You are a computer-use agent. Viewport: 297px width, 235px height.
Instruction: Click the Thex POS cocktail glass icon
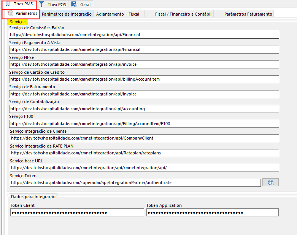[41, 4]
